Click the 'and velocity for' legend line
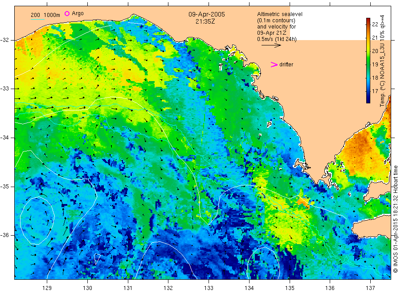 pos(276,27)
